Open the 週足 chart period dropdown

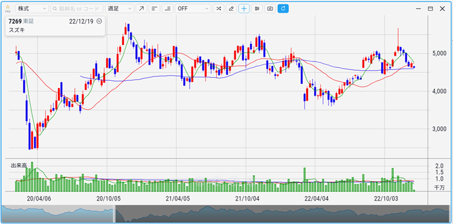[120, 8]
